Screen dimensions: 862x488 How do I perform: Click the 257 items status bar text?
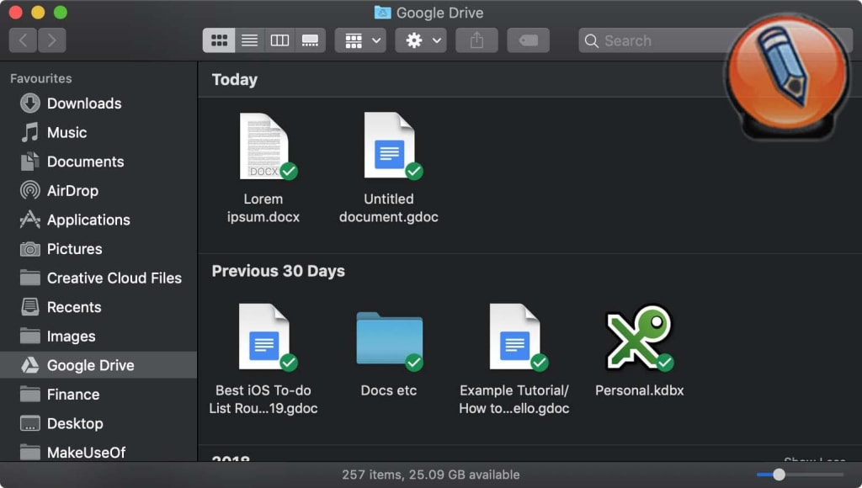click(x=430, y=475)
